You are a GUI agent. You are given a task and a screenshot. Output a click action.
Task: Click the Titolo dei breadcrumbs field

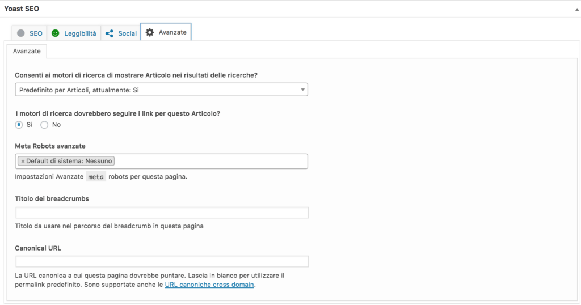click(162, 213)
